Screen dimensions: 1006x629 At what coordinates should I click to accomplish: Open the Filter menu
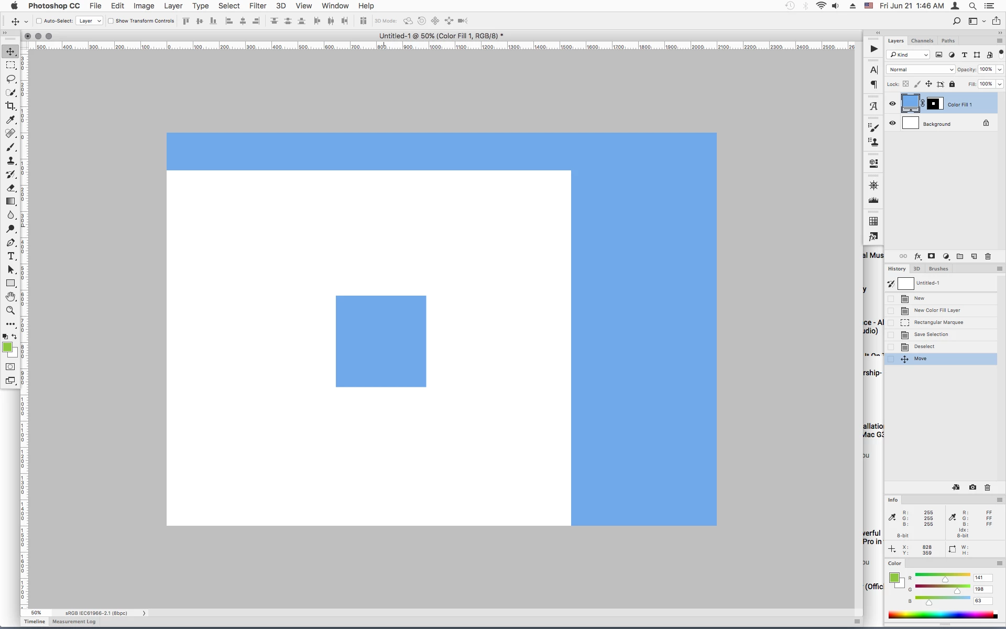click(x=257, y=6)
